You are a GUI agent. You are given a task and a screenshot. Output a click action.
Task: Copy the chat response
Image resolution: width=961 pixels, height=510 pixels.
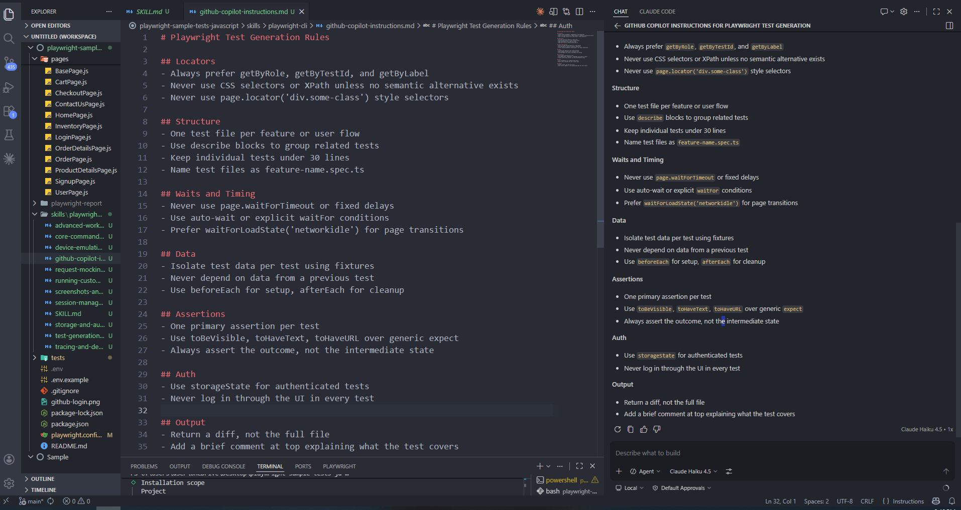click(631, 429)
